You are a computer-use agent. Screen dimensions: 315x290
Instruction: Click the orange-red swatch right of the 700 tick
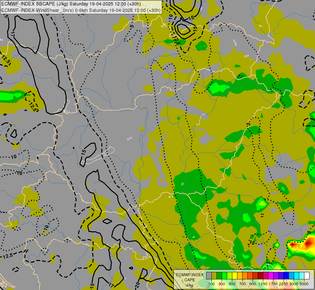250,275
